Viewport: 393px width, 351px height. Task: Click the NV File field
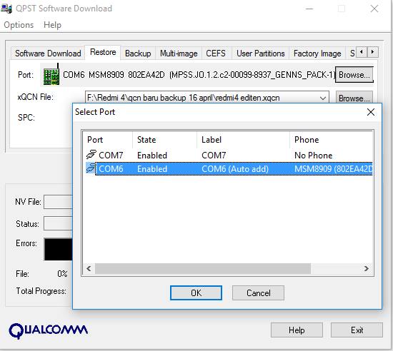coord(58,202)
